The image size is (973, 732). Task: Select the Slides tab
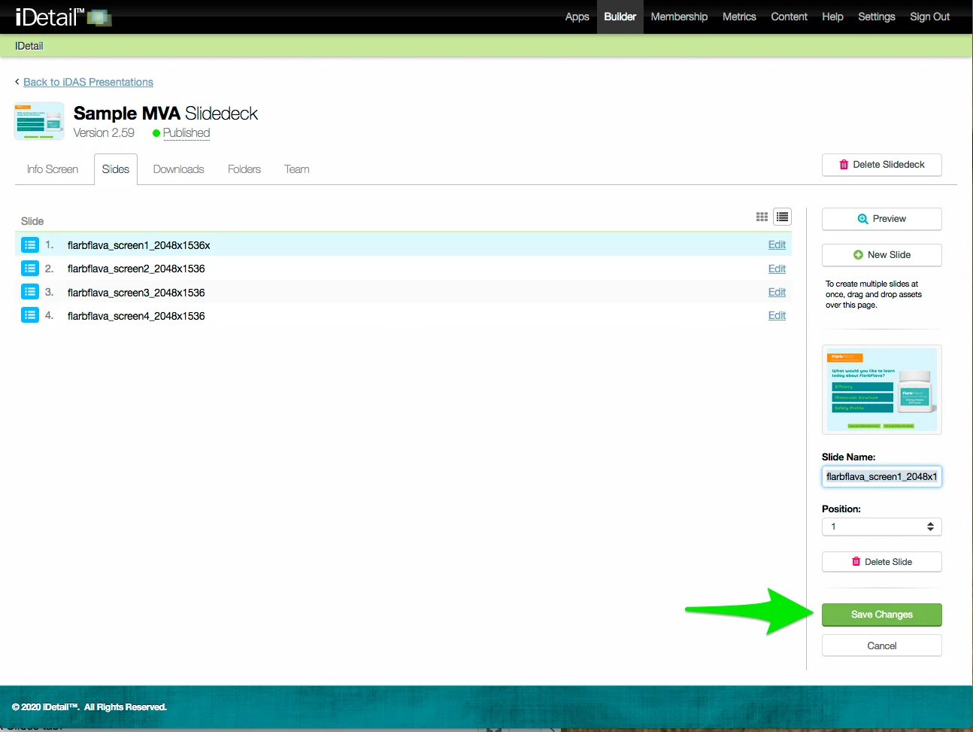click(116, 169)
